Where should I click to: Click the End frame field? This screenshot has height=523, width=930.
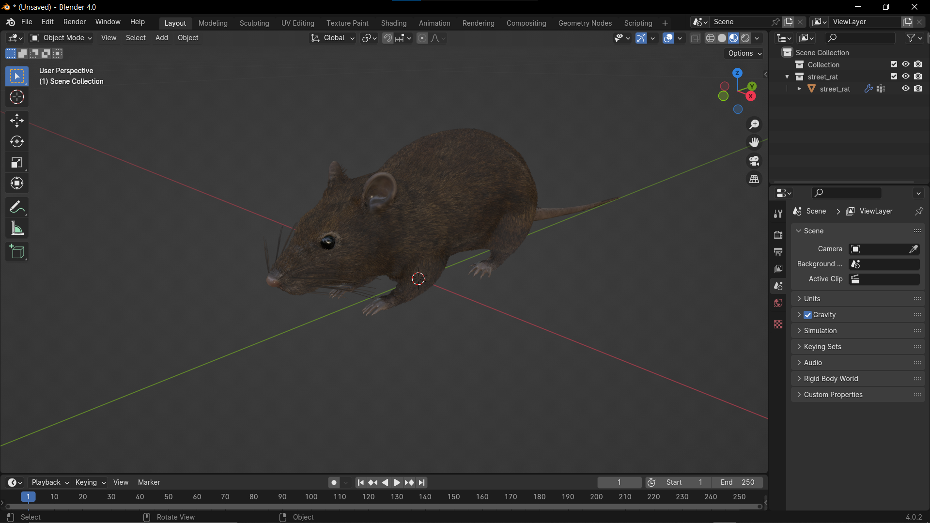(x=737, y=482)
